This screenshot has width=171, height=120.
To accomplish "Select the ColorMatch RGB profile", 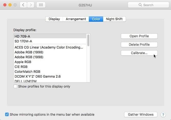I will (50, 71).
